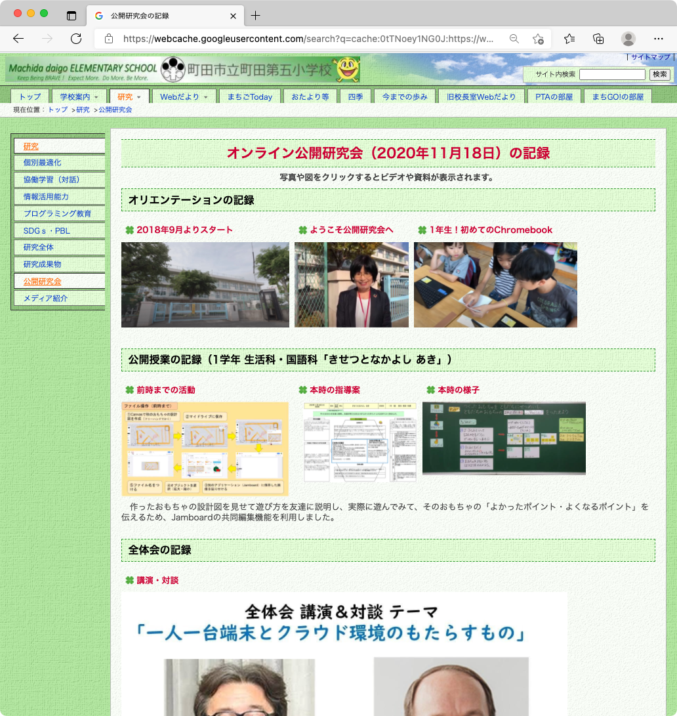Open SDGs・PBL in the sidebar
Viewport: 677px width, 716px height.
[59, 230]
